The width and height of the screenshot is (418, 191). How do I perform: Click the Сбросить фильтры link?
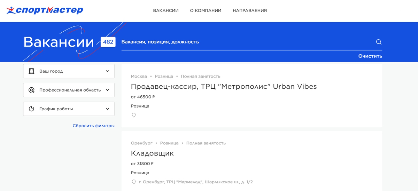tap(94, 126)
